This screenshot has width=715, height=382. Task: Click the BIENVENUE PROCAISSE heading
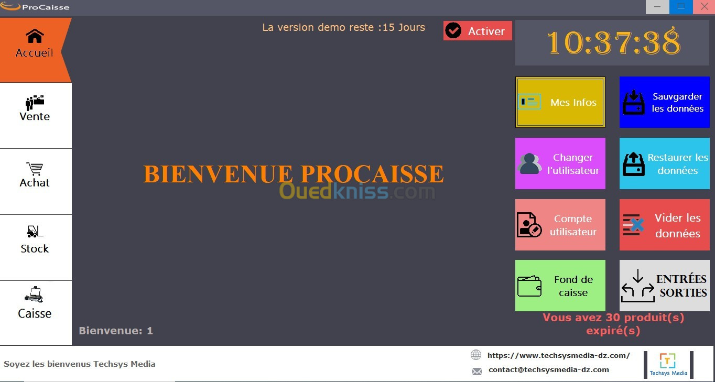click(x=294, y=174)
